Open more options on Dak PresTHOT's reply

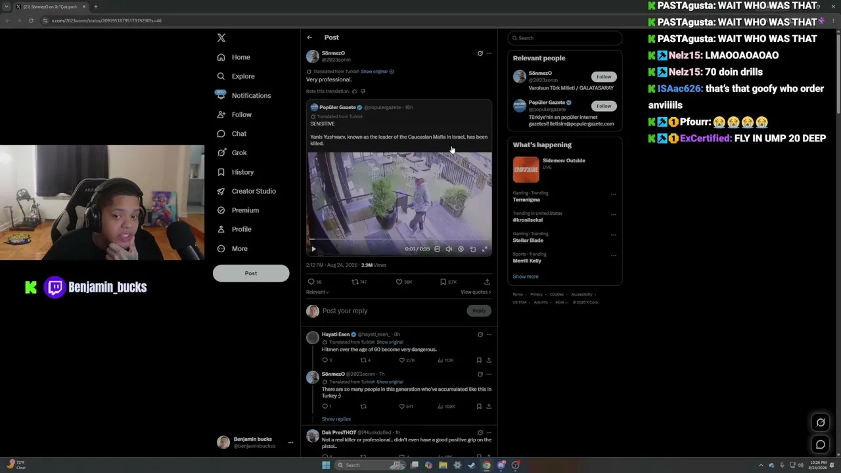489,433
